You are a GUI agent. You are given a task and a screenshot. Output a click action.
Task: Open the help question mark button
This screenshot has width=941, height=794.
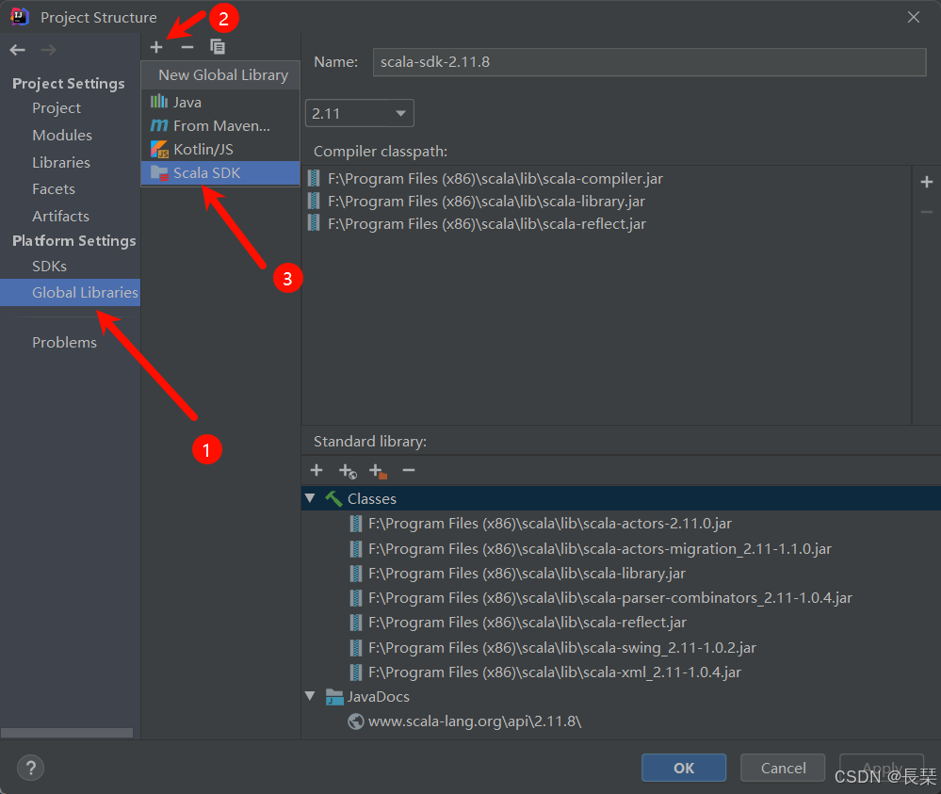pyautogui.click(x=30, y=768)
